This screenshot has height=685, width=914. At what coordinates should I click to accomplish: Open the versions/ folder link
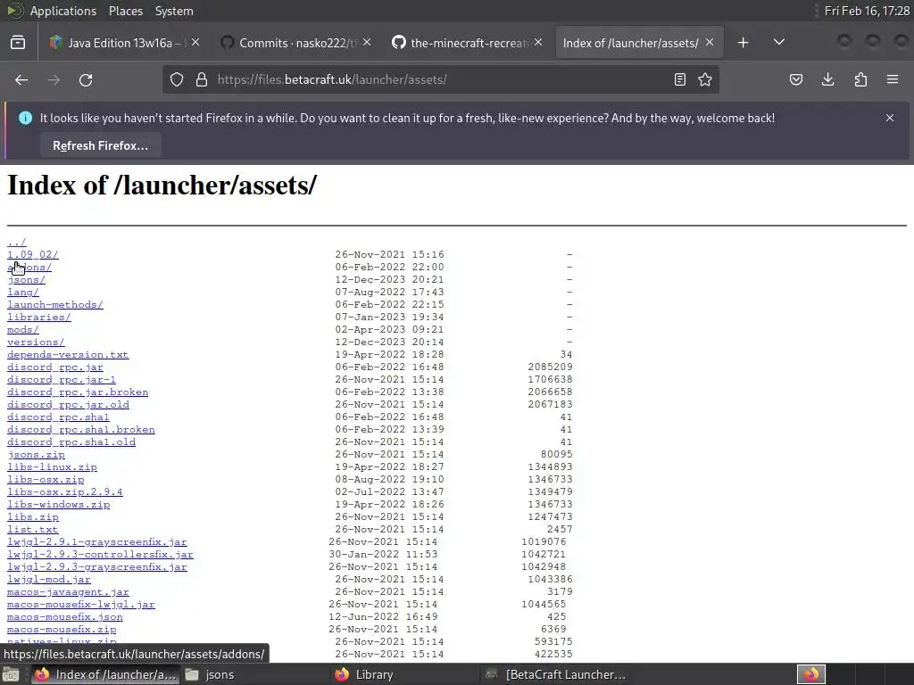pyautogui.click(x=36, y=342)
